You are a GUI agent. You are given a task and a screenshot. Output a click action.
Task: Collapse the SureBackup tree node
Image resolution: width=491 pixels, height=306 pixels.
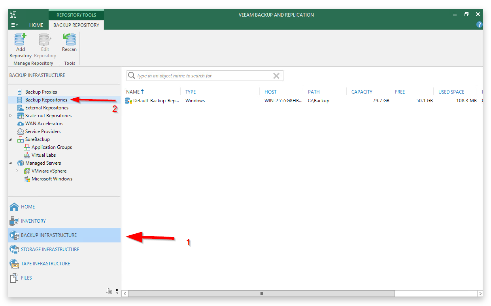(x=11, y=139)
